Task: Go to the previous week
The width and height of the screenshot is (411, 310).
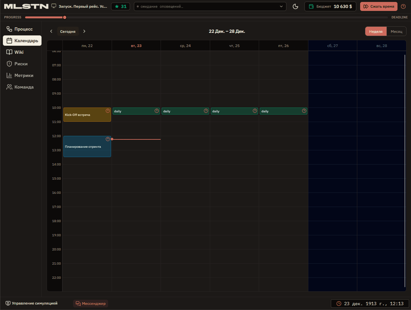Action: click(51, 31)
